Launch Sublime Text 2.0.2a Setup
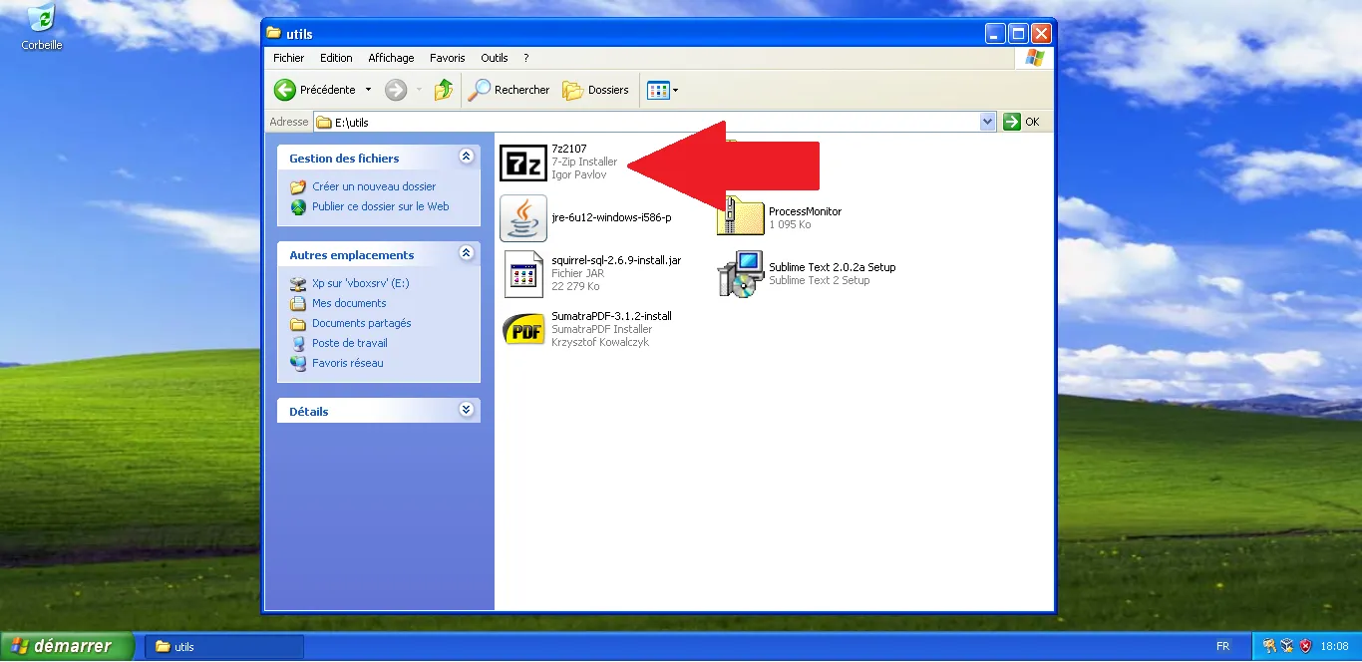Viewport: 1362px width, 662px height. pos(739,273)
